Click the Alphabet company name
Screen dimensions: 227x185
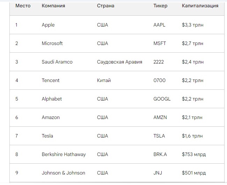[x=52, y=99]
